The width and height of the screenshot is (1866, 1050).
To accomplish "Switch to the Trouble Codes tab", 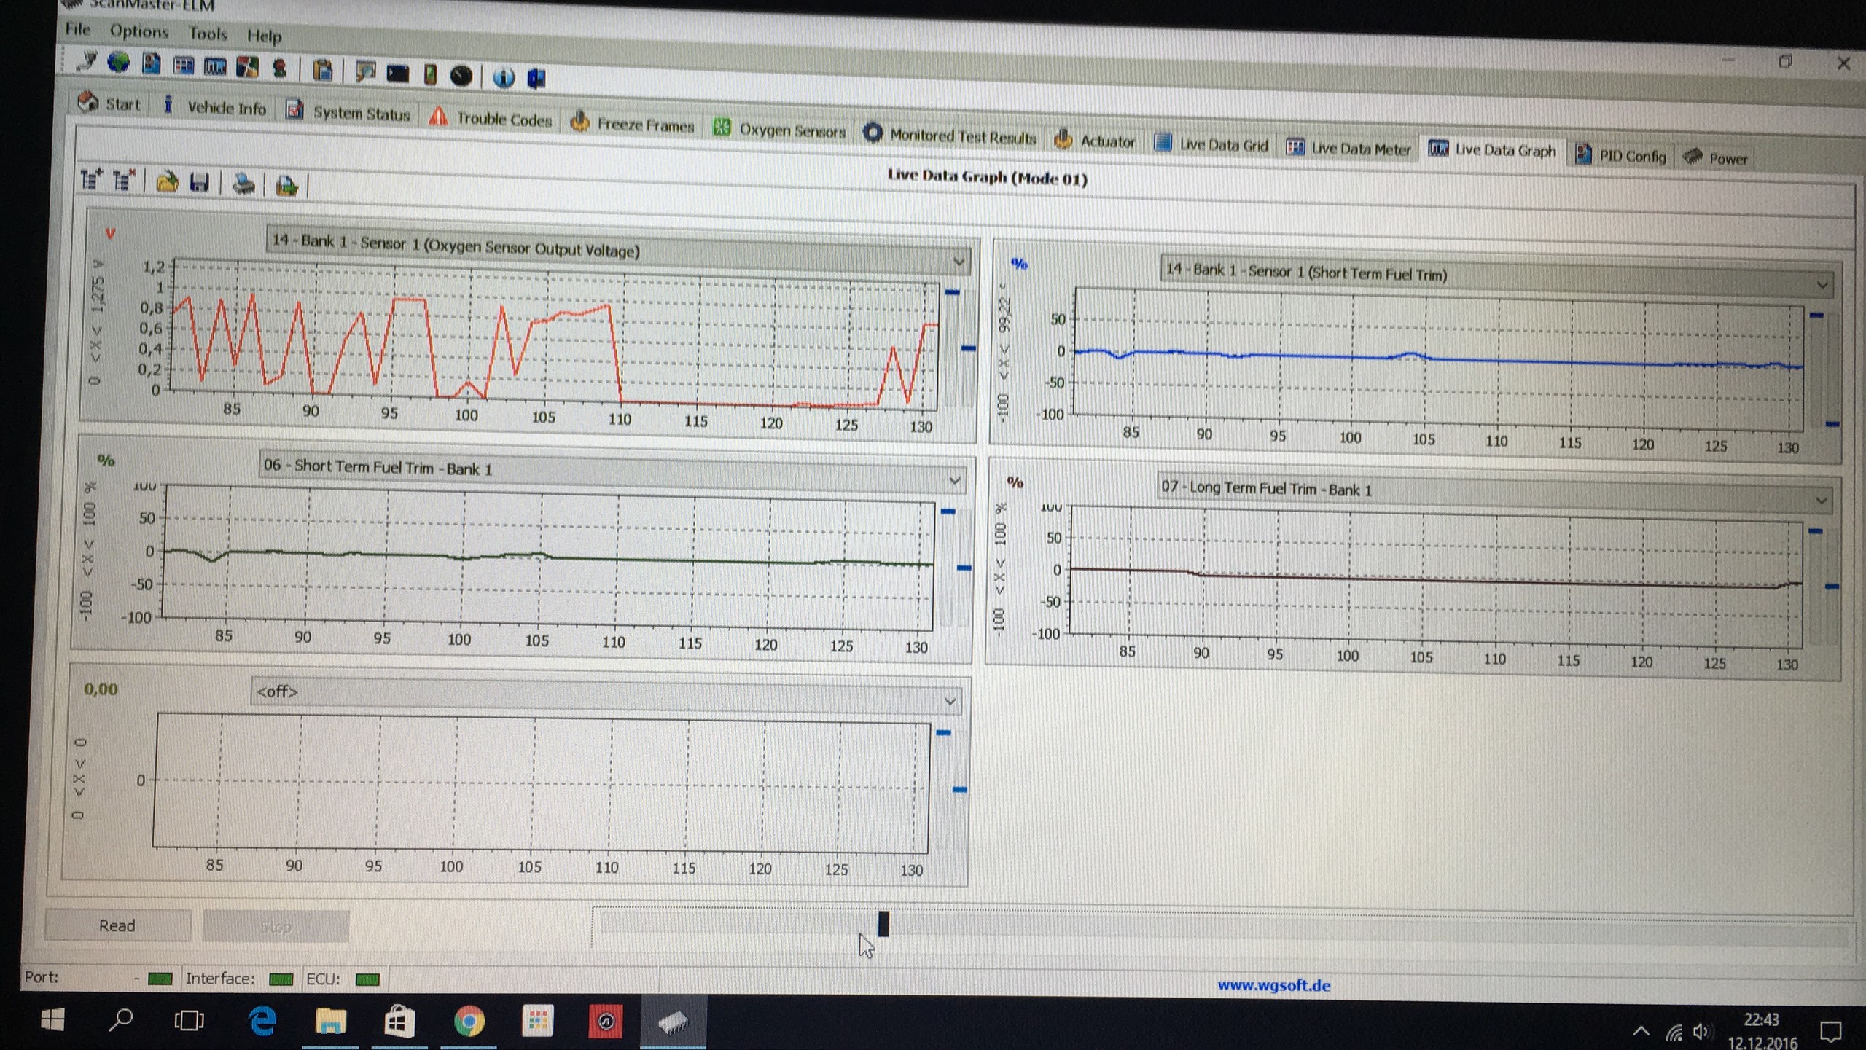I will 491,120.
